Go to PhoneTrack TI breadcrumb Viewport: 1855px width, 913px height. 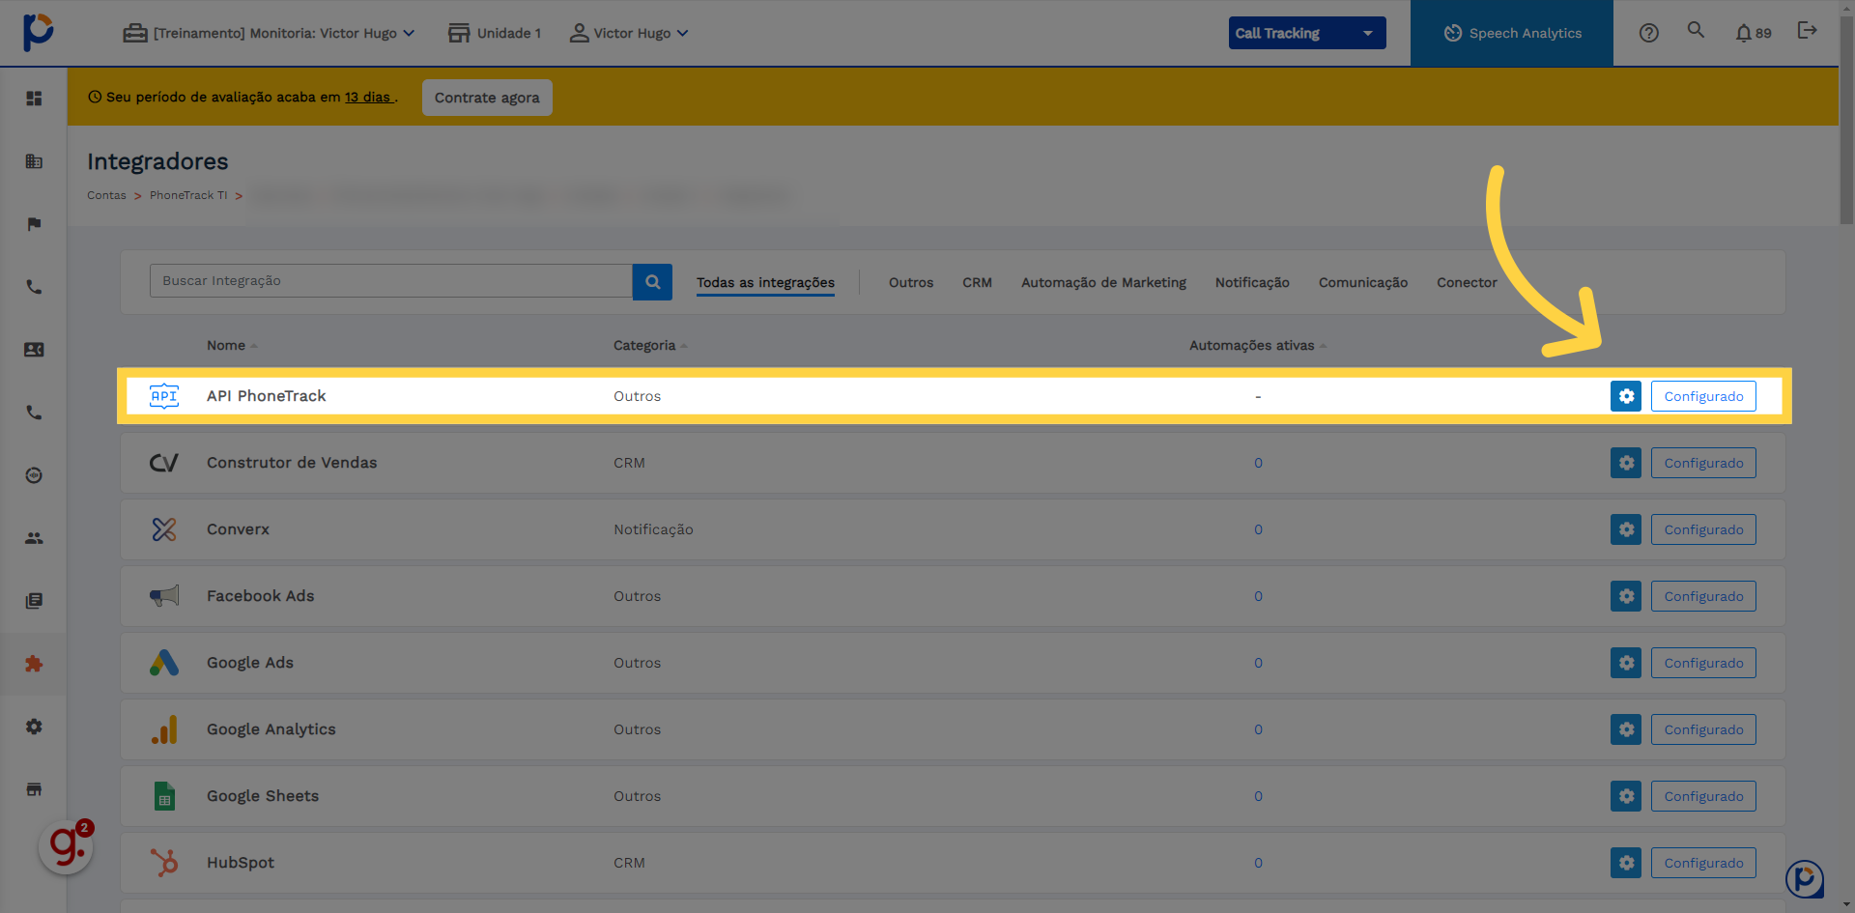coord(188,195)
